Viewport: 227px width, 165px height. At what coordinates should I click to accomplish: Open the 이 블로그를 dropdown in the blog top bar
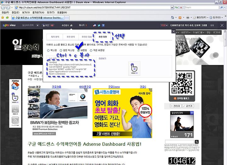198,32
